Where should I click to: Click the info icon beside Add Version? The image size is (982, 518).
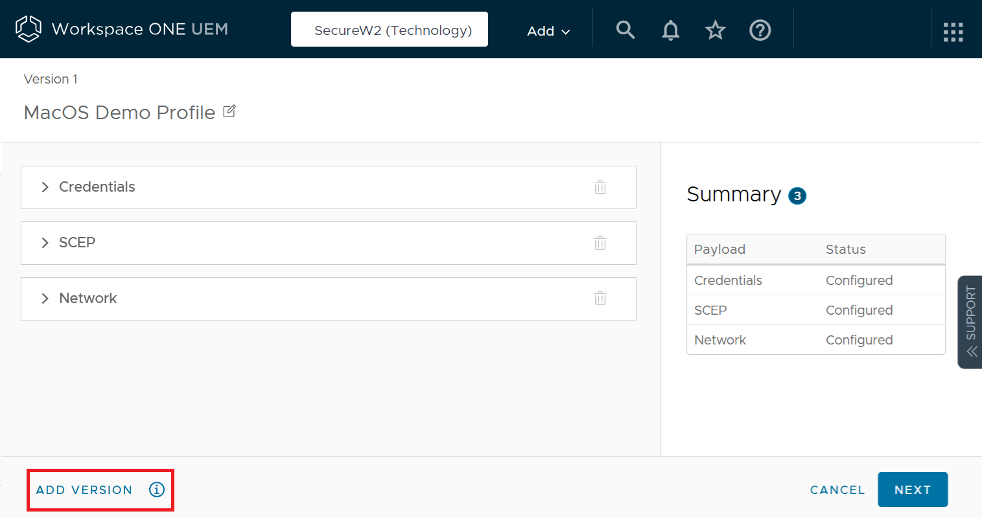tap(157, 490)
